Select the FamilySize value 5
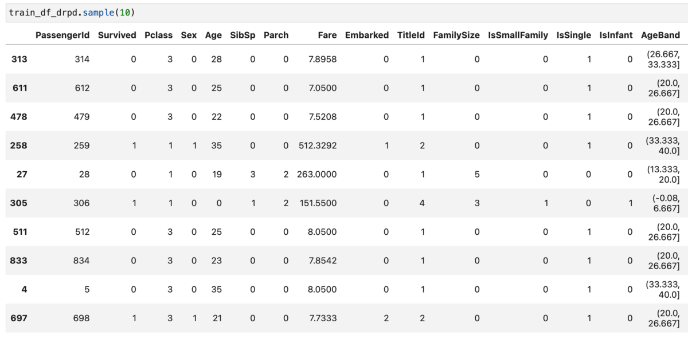 pyautogui.click(x=477, y=174)
